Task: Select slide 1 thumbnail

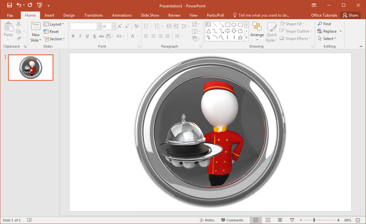Action: [31, 67]
